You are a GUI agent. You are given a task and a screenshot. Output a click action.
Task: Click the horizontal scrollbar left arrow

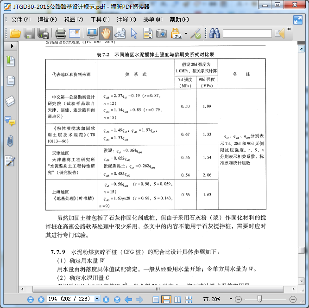pos(22,289)
